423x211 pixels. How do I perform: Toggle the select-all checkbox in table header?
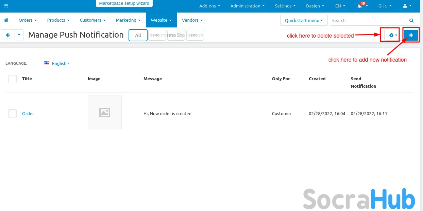pyautogui.click(x=12, y=79)
